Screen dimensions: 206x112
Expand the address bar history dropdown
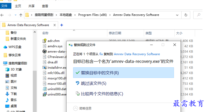pyautogui.click(x=177, y=15)
